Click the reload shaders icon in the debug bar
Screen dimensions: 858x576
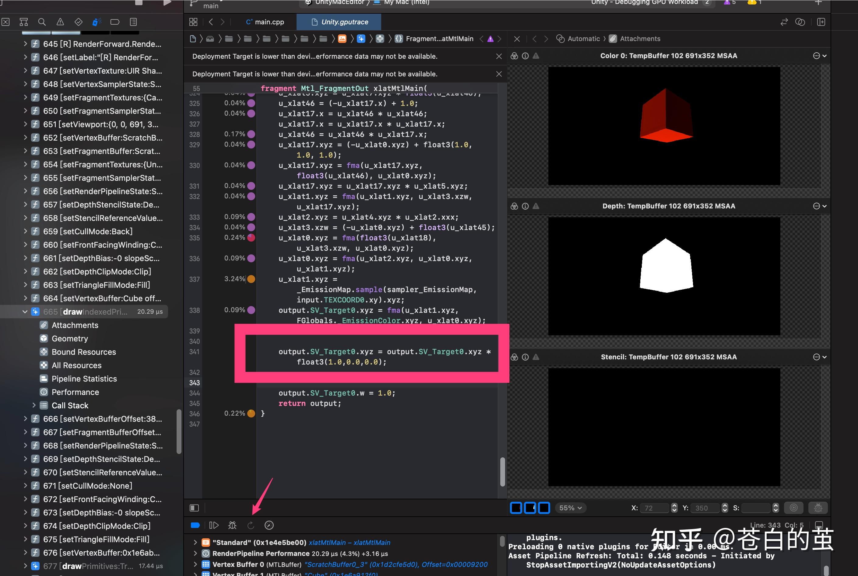(x=251, y=525)
